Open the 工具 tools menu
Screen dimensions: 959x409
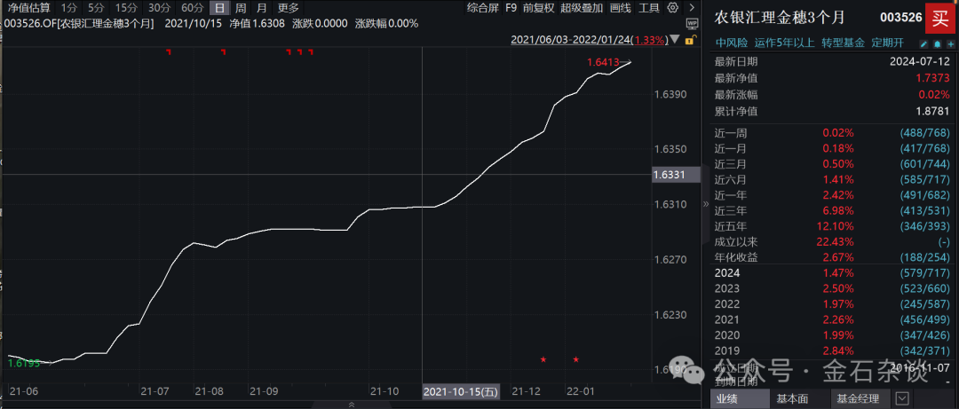[x=649, y=8]
